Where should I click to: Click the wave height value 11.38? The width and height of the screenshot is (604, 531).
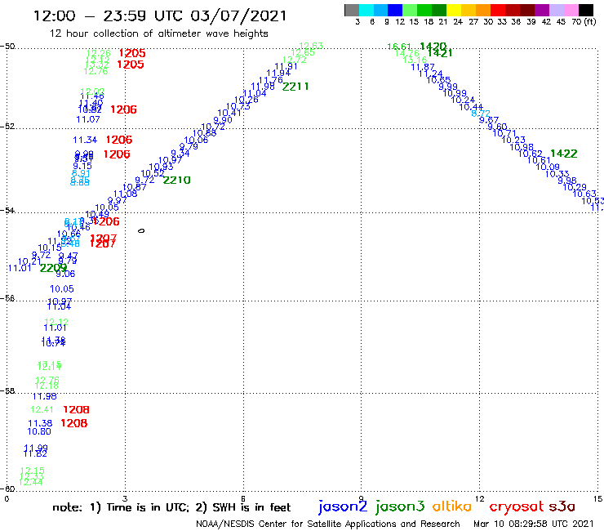[x=40, y=424]
